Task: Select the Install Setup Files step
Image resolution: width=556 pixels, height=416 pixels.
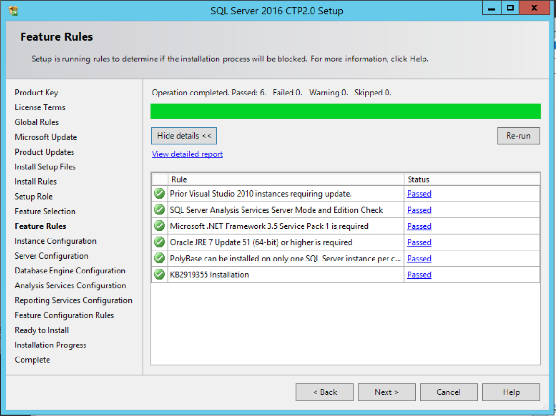Action: (x=45, y=167)
